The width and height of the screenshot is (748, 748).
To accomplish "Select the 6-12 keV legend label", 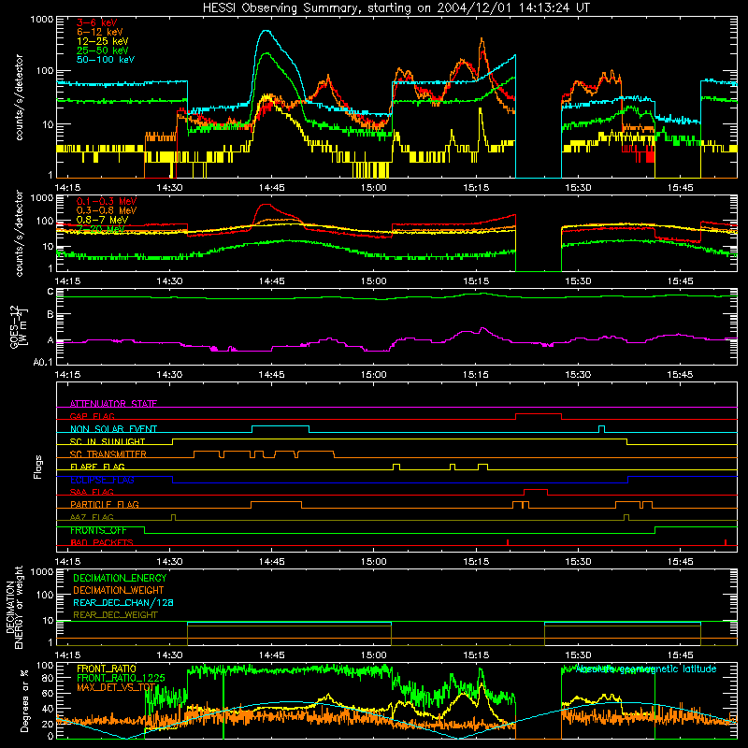I will (99, 32).
